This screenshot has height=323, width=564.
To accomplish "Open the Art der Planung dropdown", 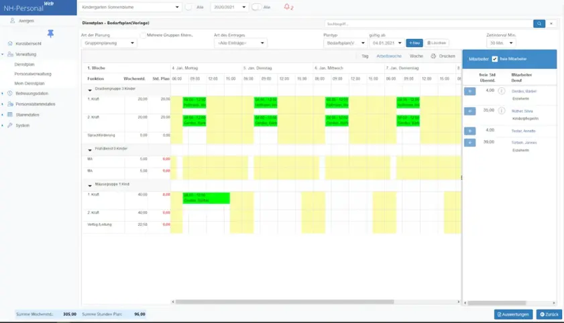I will (109, 43).
